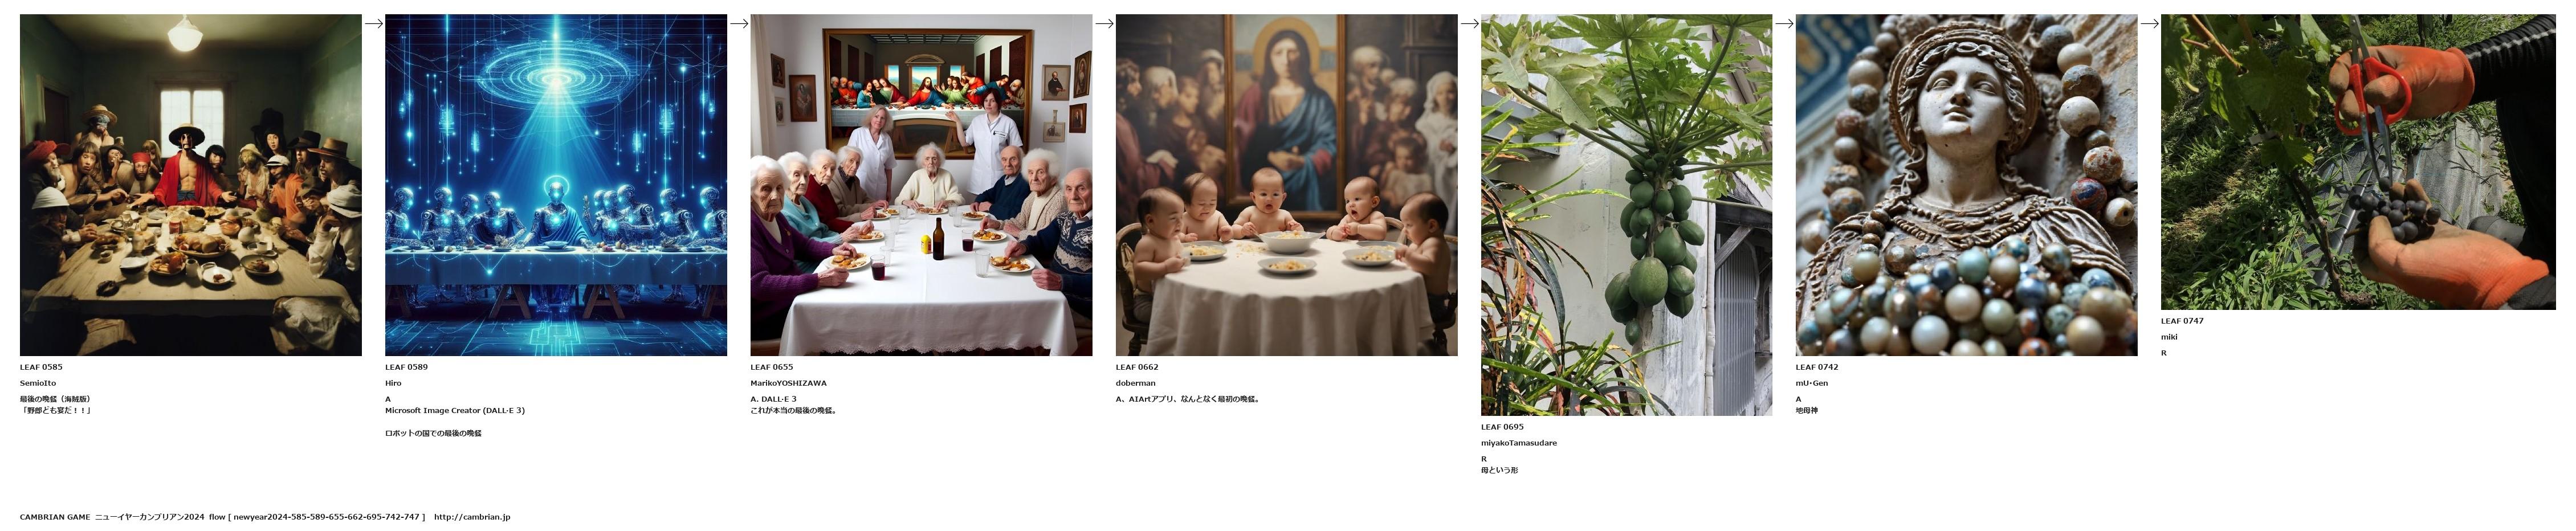
Task: Open the blue robot Last Supper image
Action: [x=556, y=185]
